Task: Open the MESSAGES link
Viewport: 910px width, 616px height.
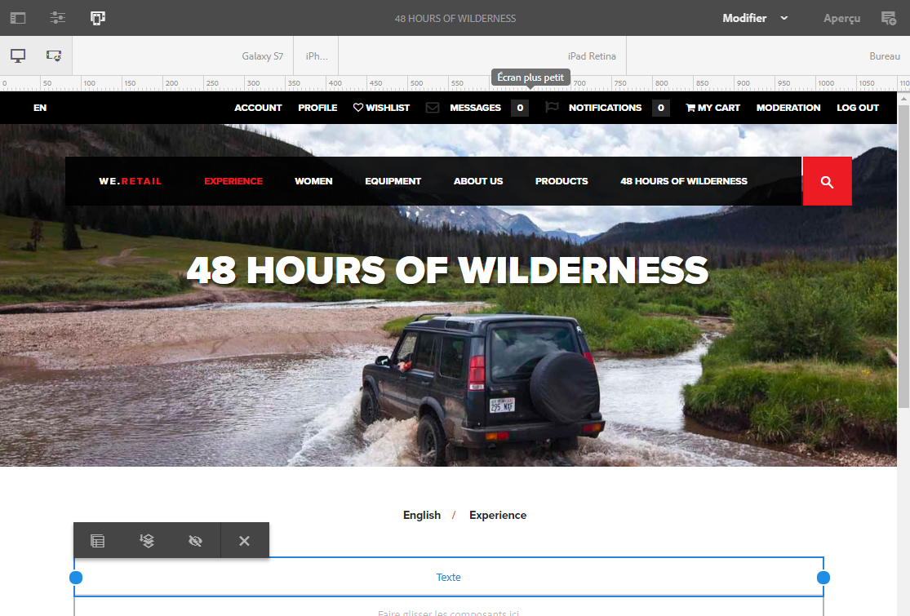Action: [x=475, y=108]
